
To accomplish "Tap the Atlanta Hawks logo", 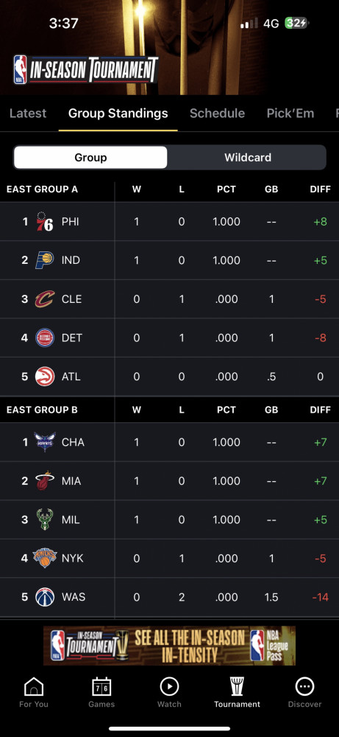I will [x=45, y=377].
